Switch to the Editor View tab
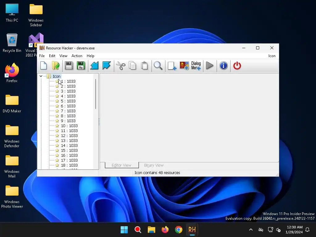 click(122, 165)
